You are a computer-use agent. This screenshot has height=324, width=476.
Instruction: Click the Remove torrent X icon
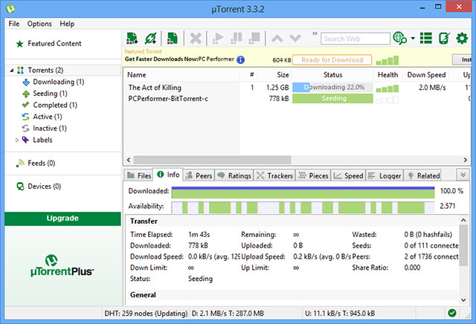coord(196,38)
